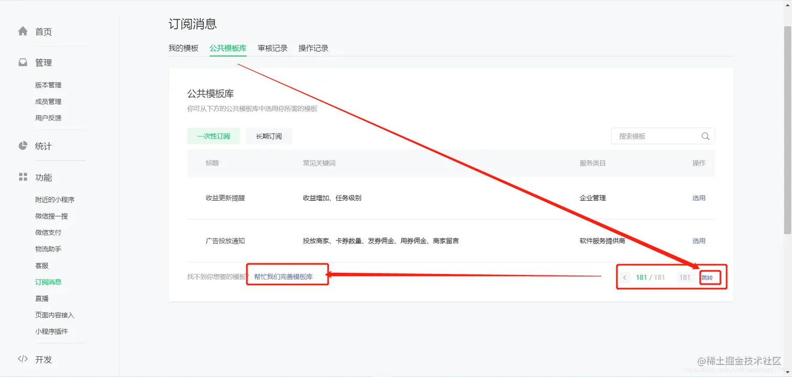Click the 首页 home icon
This screenshot has height=377, width=792.
(x=23, y=31)
